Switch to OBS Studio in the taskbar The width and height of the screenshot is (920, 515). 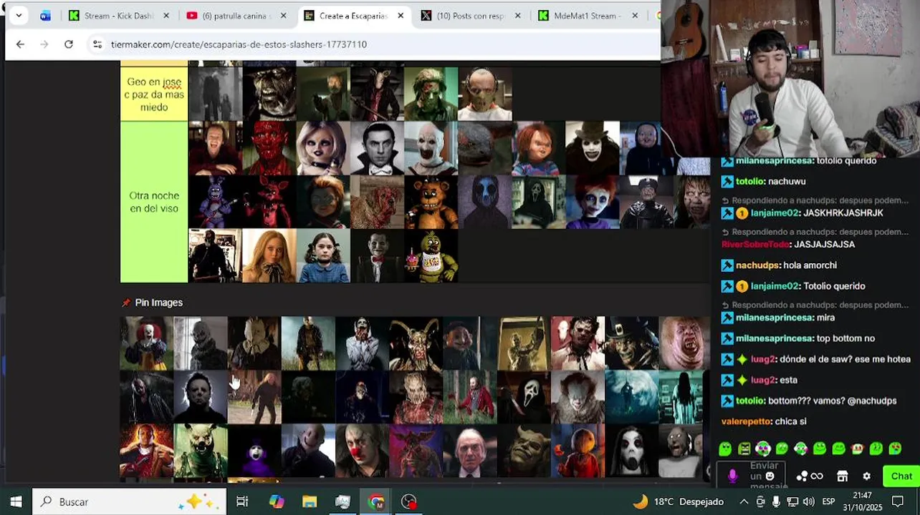point(409,501)
